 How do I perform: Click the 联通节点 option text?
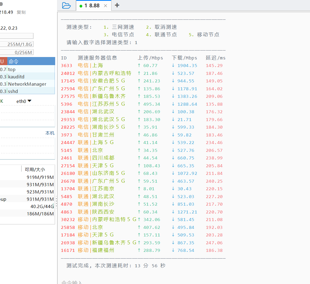[166, 35]
